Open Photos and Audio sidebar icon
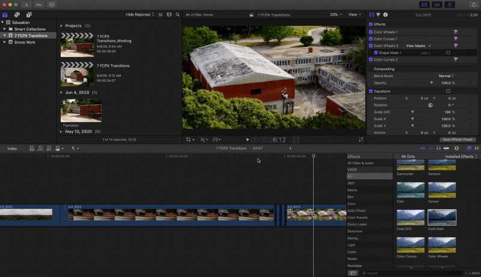Image resolution: width=481 pixels, height=277 pixels. point(17,14)
